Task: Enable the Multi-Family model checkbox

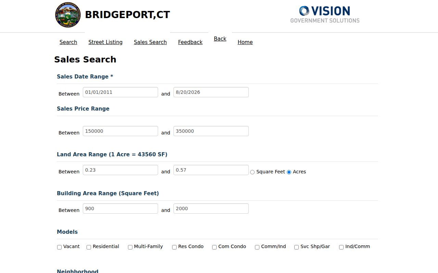Action: (x=130, y=247)
